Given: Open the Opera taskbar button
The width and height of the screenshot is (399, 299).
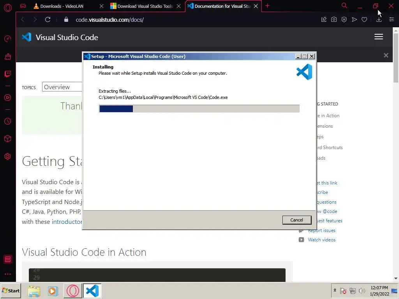Looking at the screenshot, I should [73, 291].
